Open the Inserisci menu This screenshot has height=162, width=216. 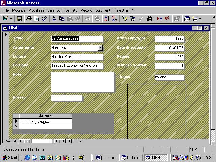tap(54, 10)
